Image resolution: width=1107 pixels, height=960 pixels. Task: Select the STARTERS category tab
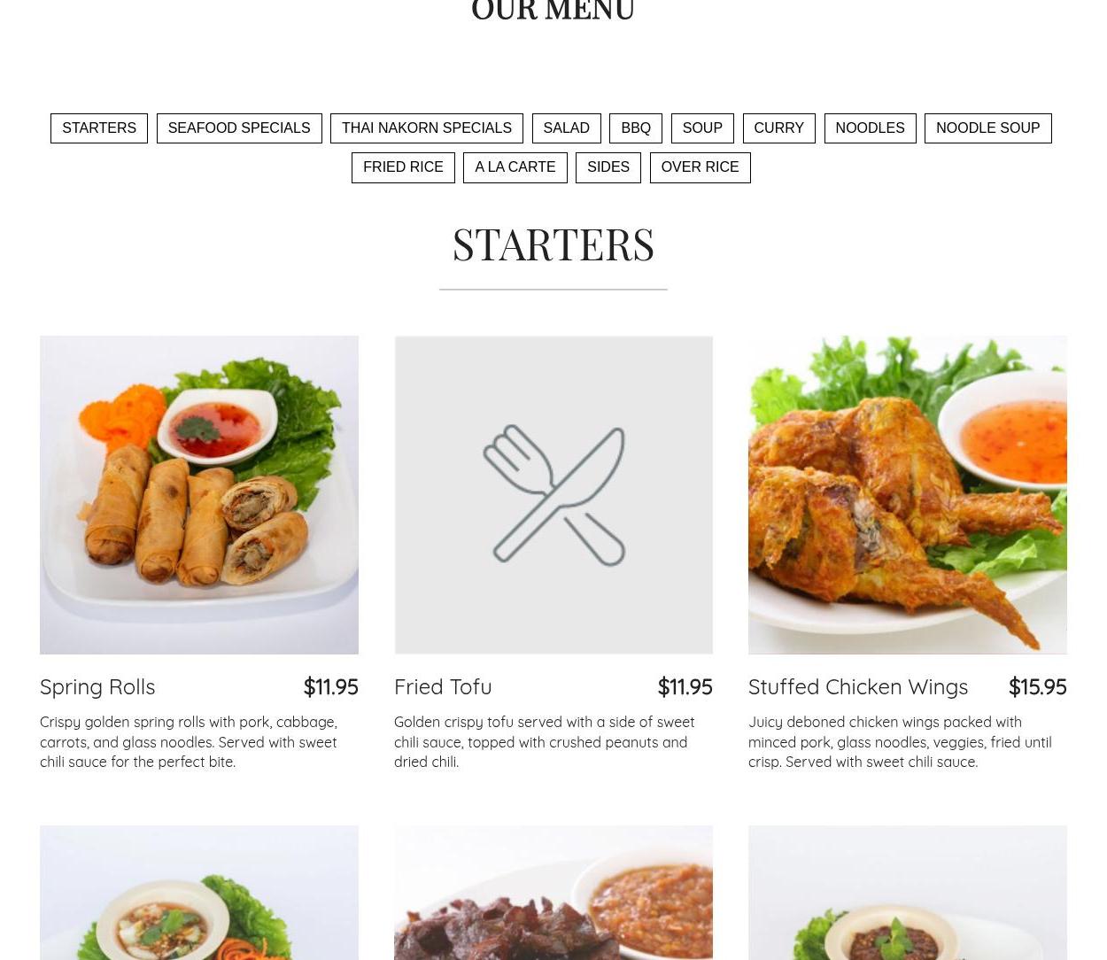point(99,128)
